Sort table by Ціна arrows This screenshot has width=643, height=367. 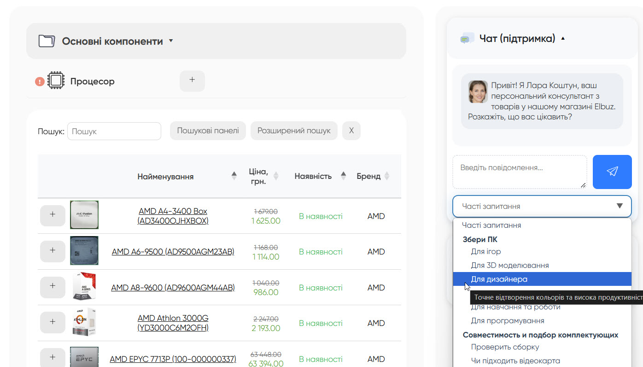(276, 176)
